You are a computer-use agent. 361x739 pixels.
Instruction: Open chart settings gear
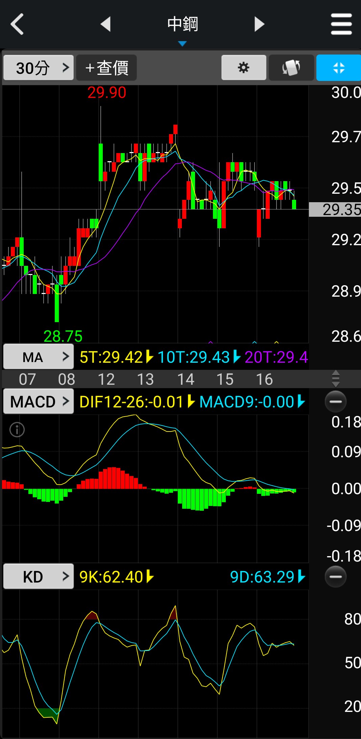(244, 68)
